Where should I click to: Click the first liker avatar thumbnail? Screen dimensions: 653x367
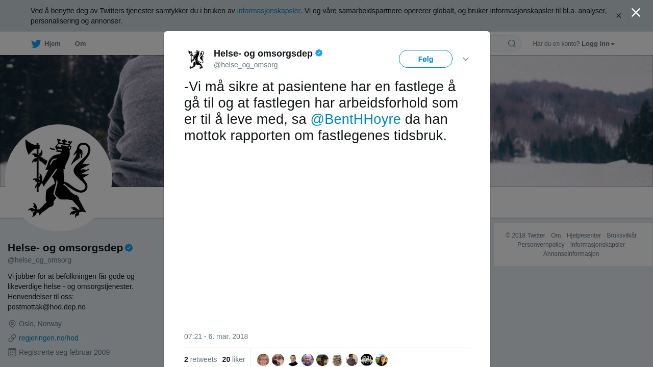pos(263,360)
